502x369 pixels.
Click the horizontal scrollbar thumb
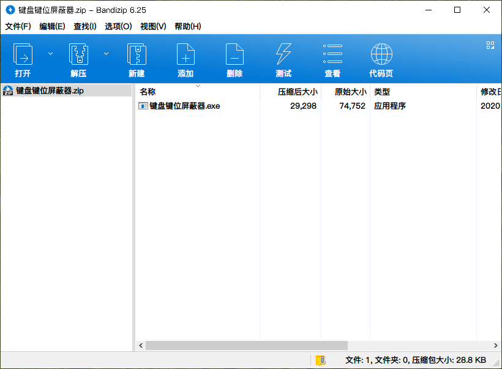click(x=247, y=345)
